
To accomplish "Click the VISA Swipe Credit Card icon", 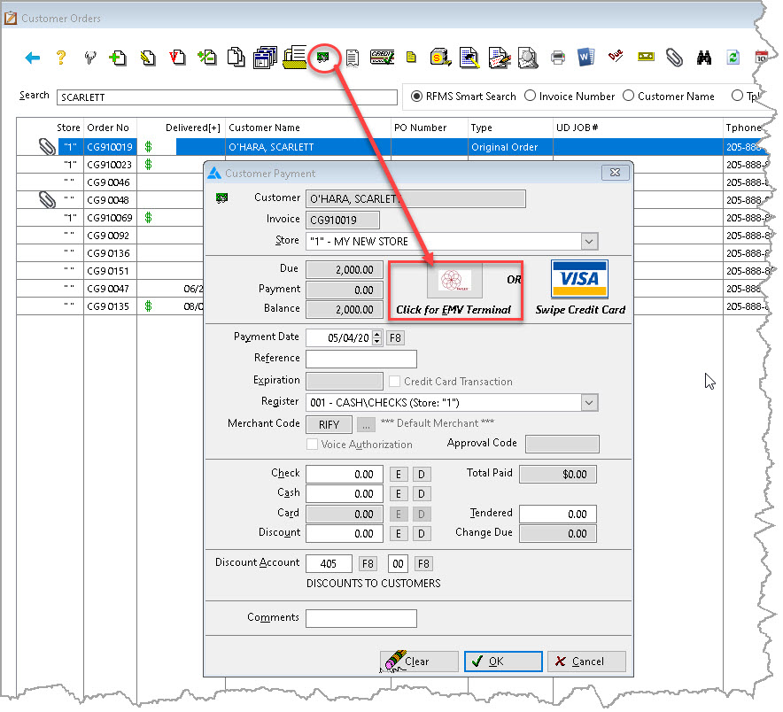I will click(x=578, y=280).
